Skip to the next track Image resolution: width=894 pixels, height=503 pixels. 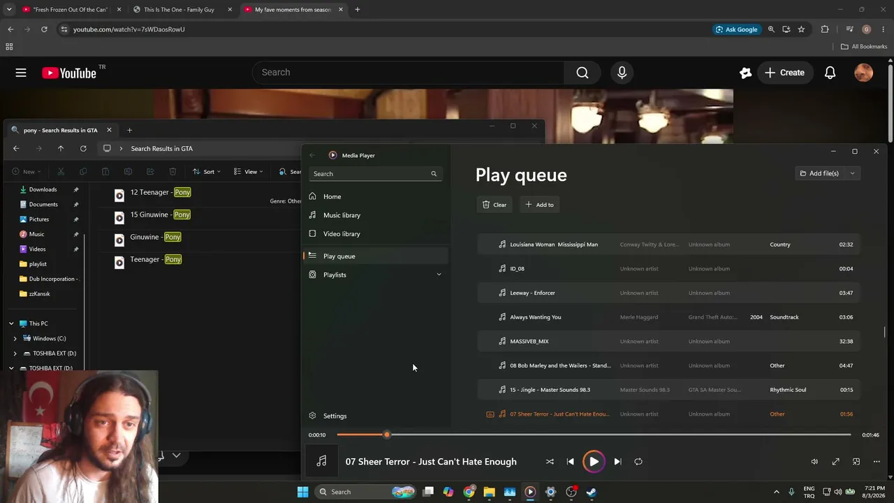(617, 462)
